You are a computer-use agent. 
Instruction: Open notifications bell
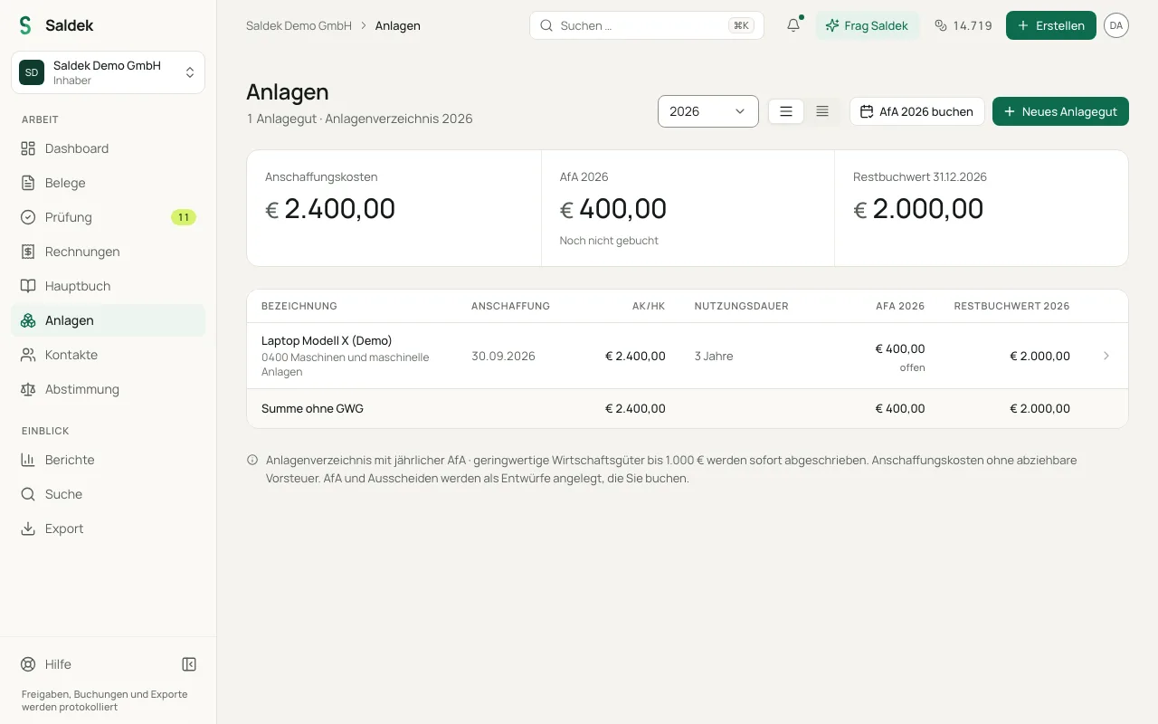point(793,25)
